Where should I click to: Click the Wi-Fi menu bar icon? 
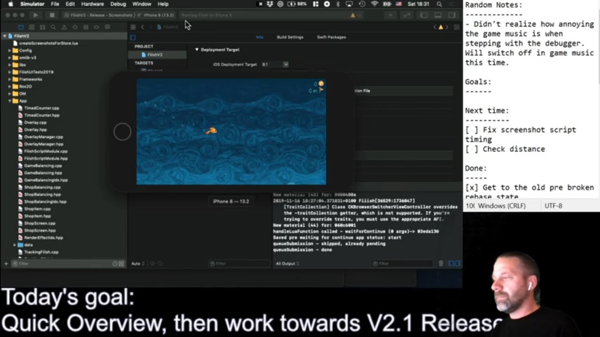[375, 4]
